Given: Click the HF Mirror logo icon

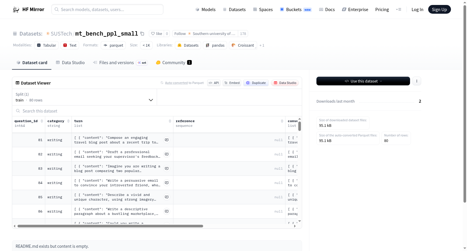Looking at the screenshot, I should click(16, 10).
